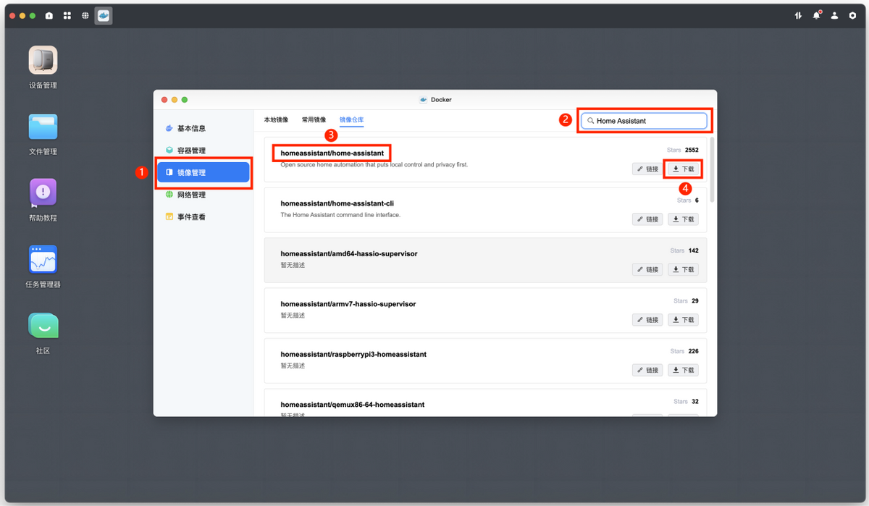Screen dimensions: 869x506
Task: Select homeassistant/raspberrypi3-homeassistant title
Action: pyautogui.click(x=353, y=355)
